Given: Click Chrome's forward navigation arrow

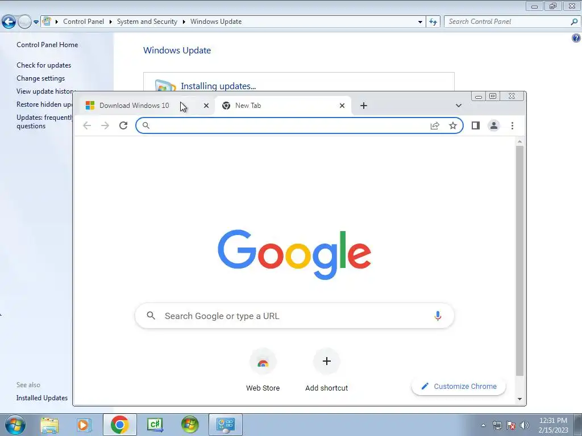Looking at the screenshot, I should [x=105, y=125].
